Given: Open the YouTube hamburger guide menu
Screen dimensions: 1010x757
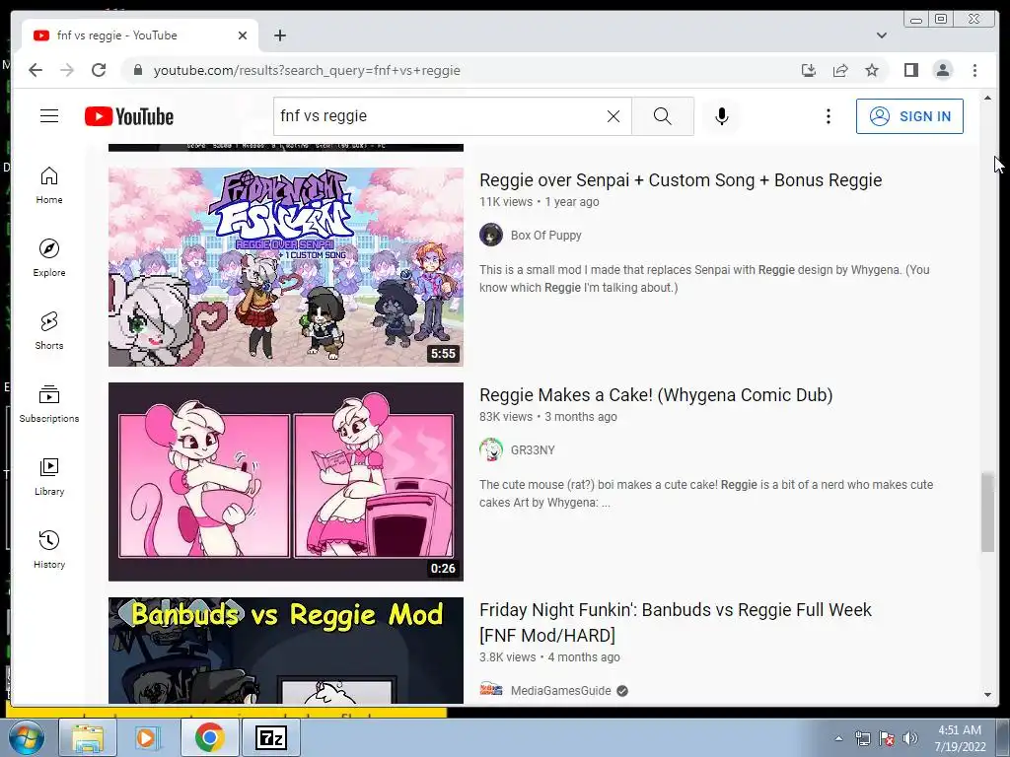Looking at the screenshot, I should pyautogui.click(x=49, y=116).
